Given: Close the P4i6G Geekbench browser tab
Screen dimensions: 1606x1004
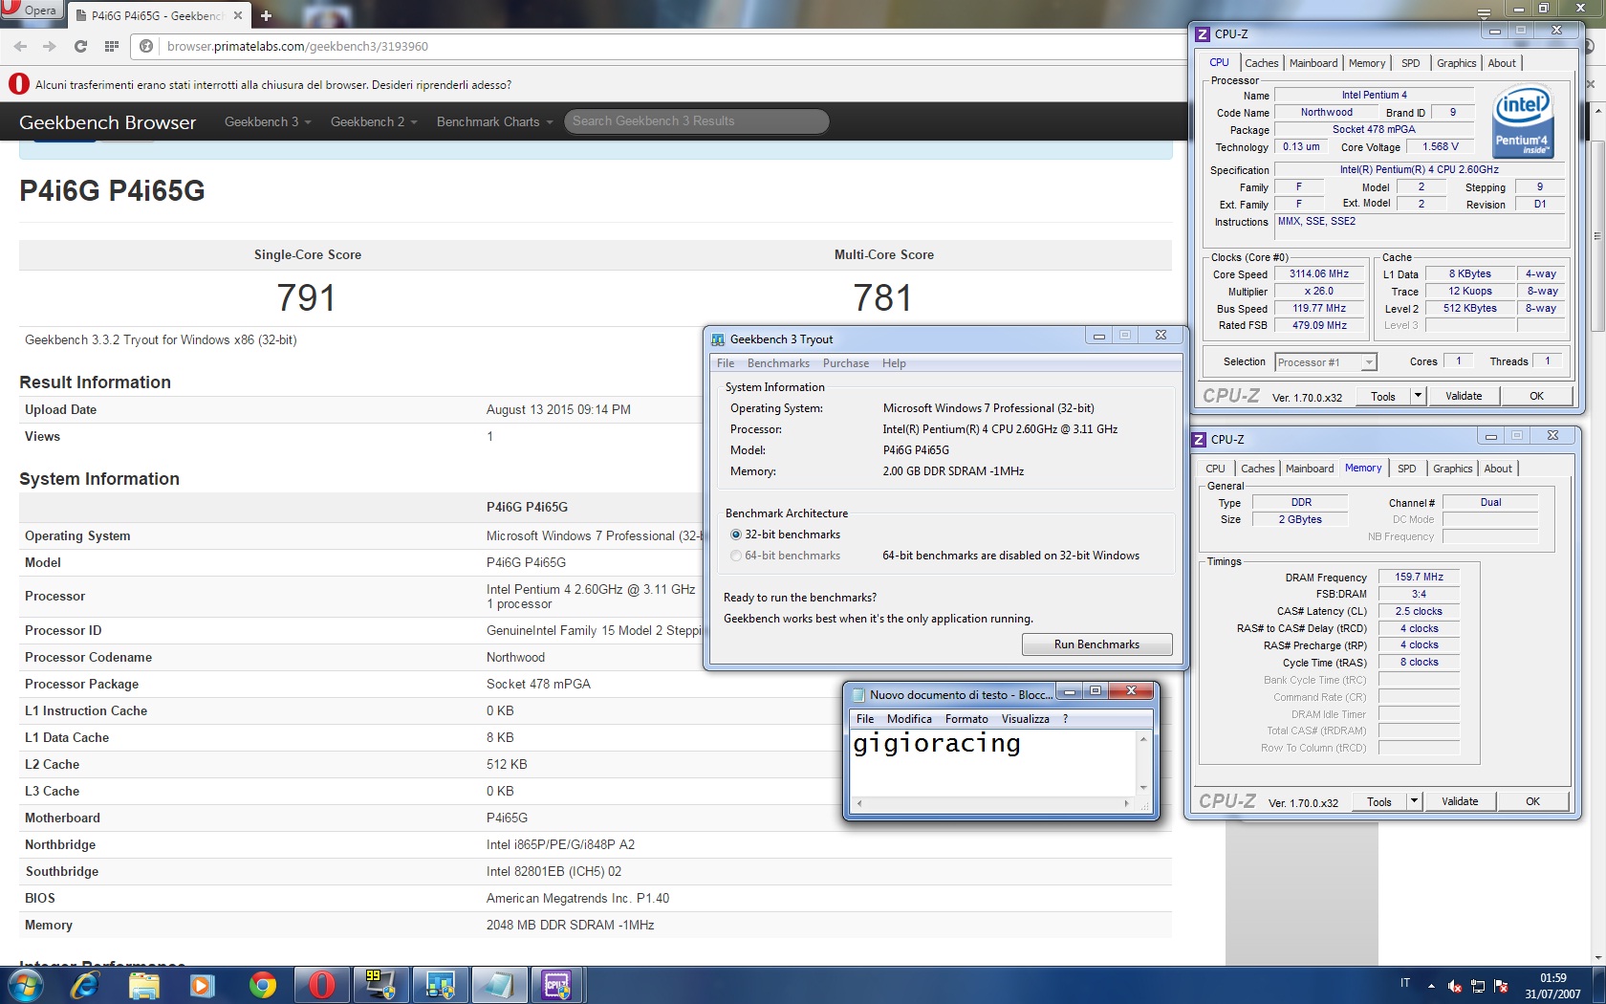Looking at the screenshot, I should (238, 15).
